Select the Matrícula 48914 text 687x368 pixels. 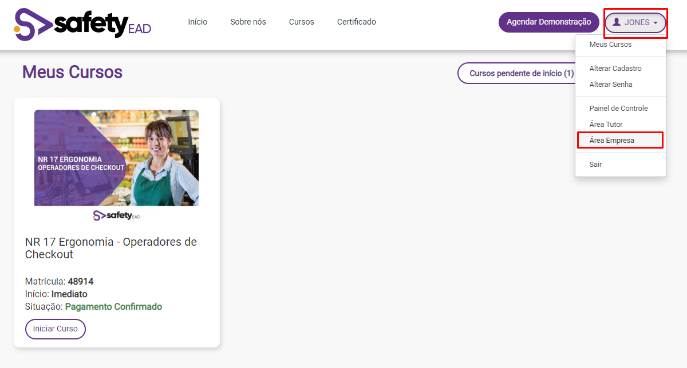point(60,282)
